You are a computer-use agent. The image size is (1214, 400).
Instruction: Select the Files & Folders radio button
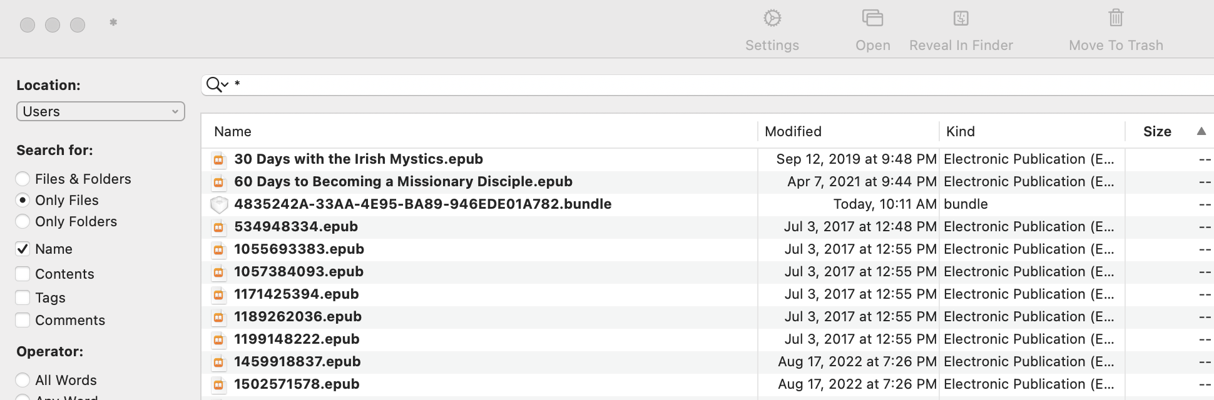(23, 179)
